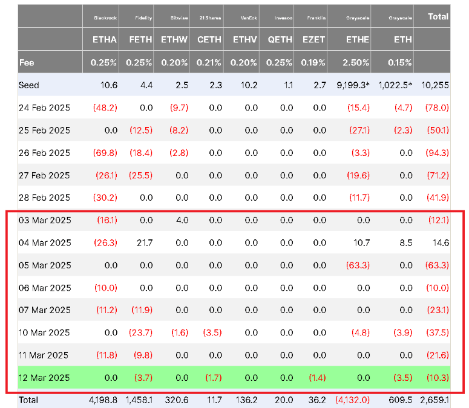Click the 05 Mar 2025 date
This screenshot has height=408, width=469.
click(45, 265)
